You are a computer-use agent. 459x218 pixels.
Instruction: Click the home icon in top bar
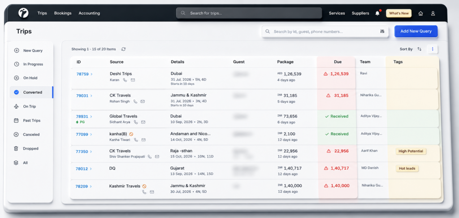pyautogui.click(x=420, y=13)
